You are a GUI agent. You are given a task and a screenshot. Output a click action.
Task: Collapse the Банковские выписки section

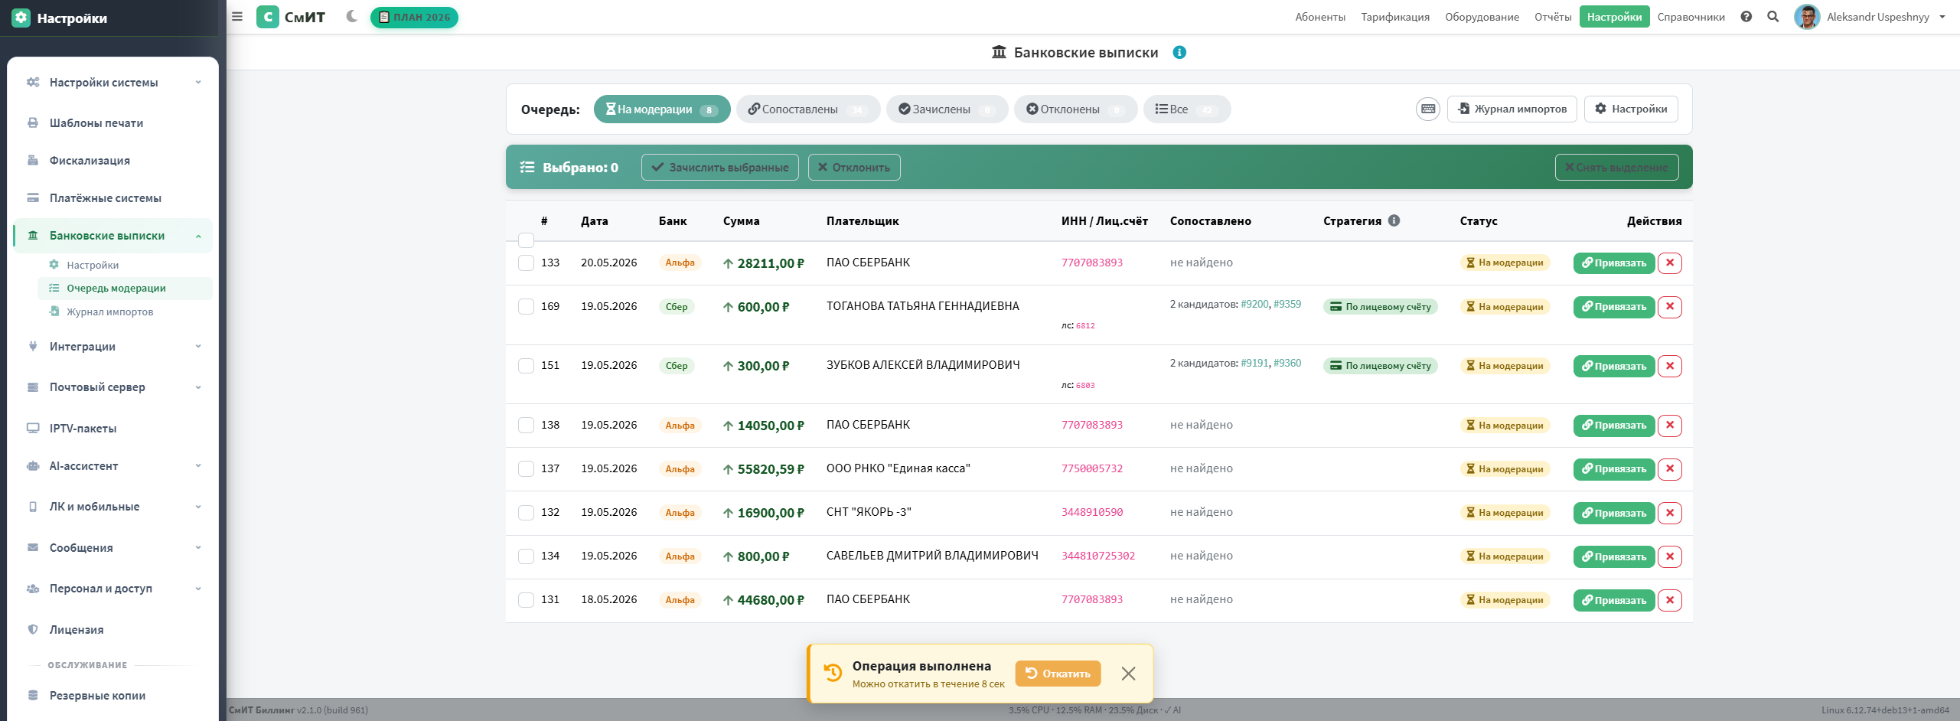click(x=113, y=235)
